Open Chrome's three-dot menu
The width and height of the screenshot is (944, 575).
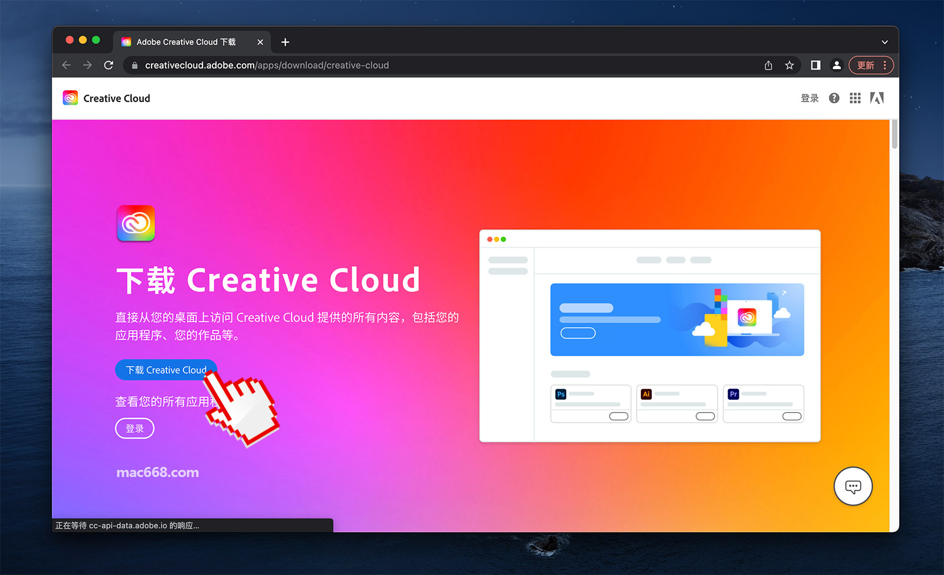pyautogui.click(x=884, y=65)
